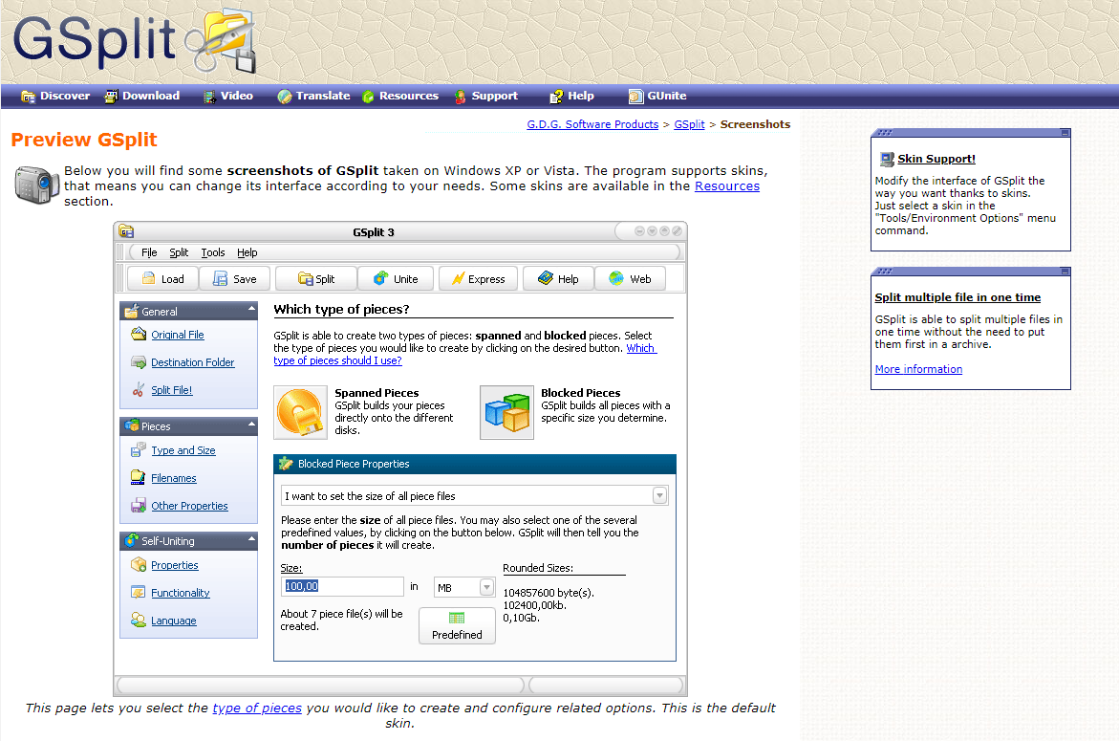This screenshot has height=741, width=1119.
Task: Click the Filenames icon
Action: pos(139,477)
